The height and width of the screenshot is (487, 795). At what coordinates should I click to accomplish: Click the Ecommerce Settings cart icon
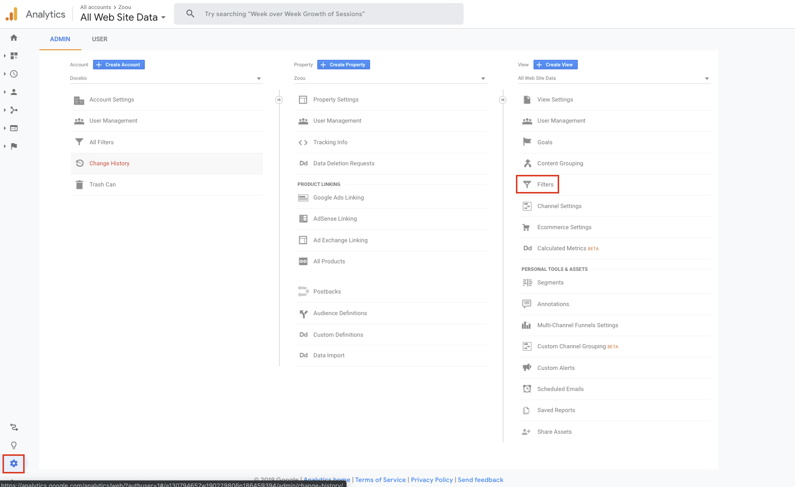click(526, 227)
